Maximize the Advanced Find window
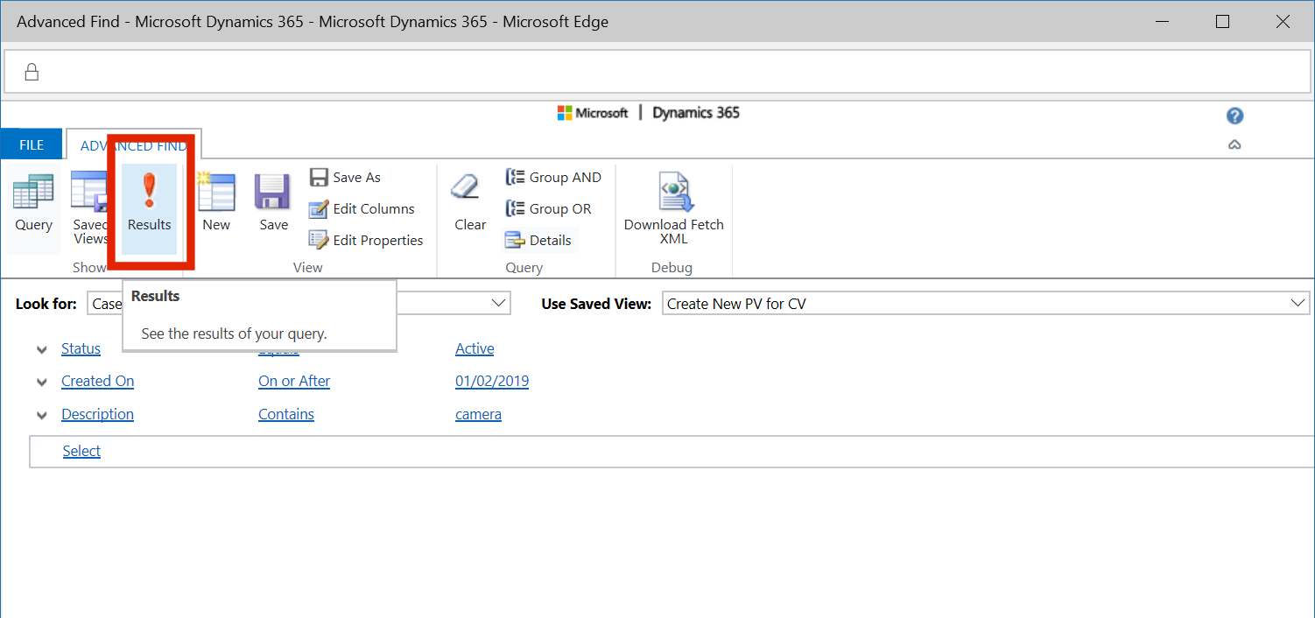The height and width of the screenshot is (618, 1315). point(1223,22)
